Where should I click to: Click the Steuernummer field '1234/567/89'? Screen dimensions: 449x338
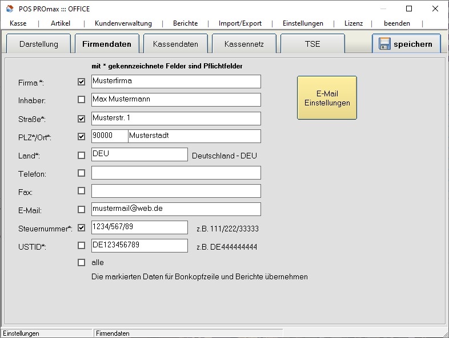pyautogui.click(x=140, y=227)
